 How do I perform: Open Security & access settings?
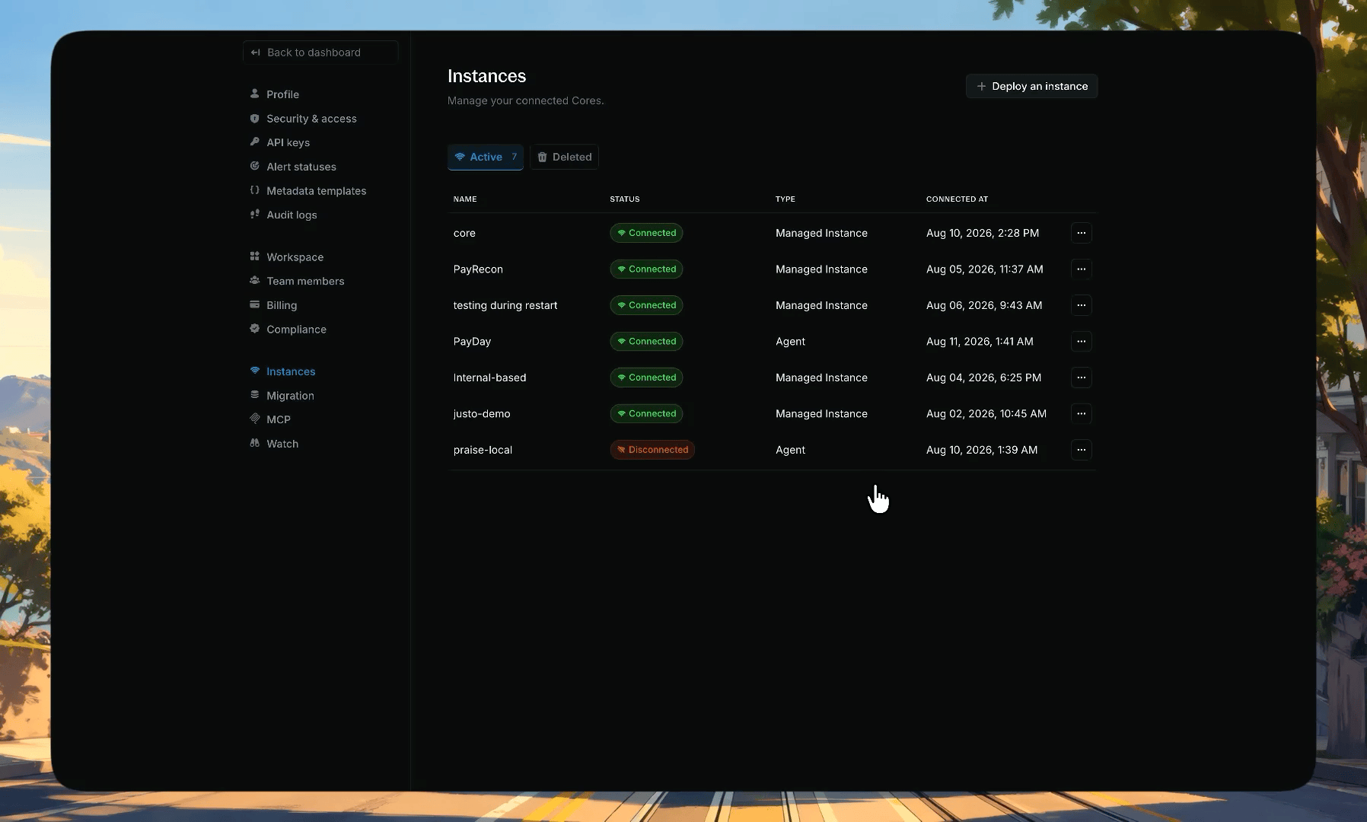311,119
